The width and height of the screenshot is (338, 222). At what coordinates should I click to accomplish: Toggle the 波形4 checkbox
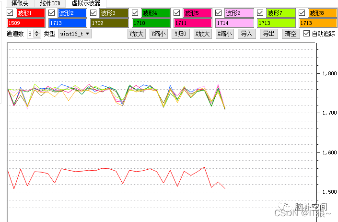pyautogui.click(x=135, y=13)
